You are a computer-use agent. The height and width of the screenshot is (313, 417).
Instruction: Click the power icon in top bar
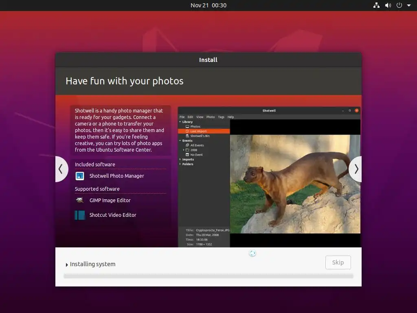pyautogui.click(x=399, y=5)
